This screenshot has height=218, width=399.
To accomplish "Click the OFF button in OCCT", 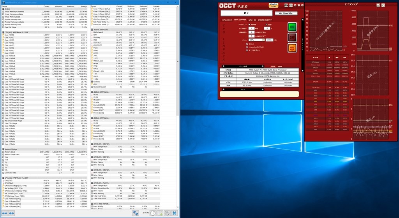I will pyautogui.click(x=292, y=37).
